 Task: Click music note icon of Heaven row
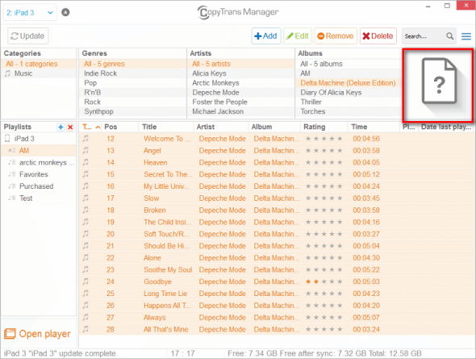point(86,163)
